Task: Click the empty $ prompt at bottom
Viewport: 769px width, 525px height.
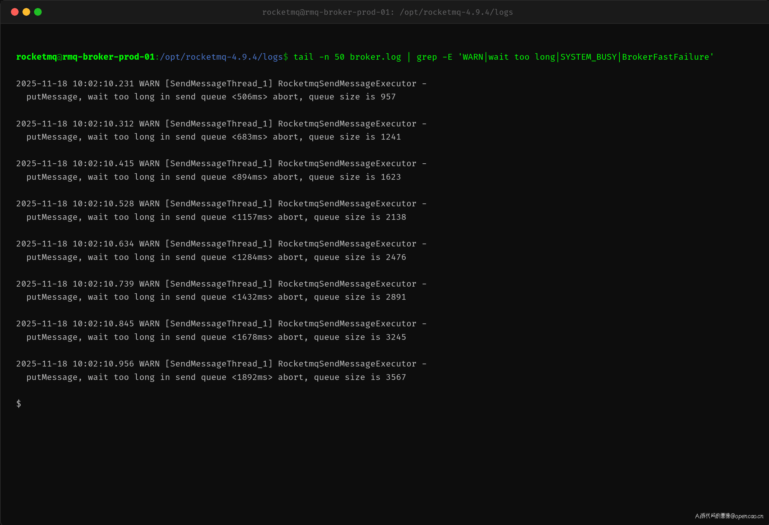Action: click(19, 404)
